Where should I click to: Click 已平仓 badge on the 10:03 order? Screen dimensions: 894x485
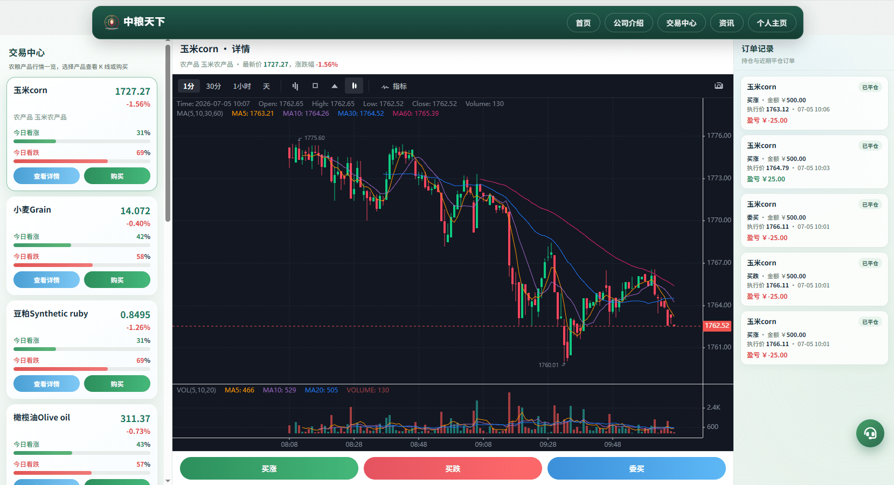[870, 146]
